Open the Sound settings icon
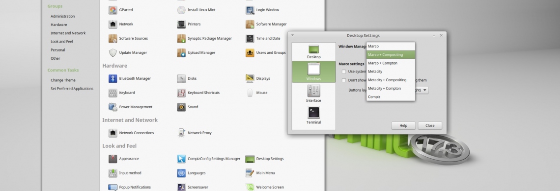This screenshot has width=560, height=191. coord(181,107)
